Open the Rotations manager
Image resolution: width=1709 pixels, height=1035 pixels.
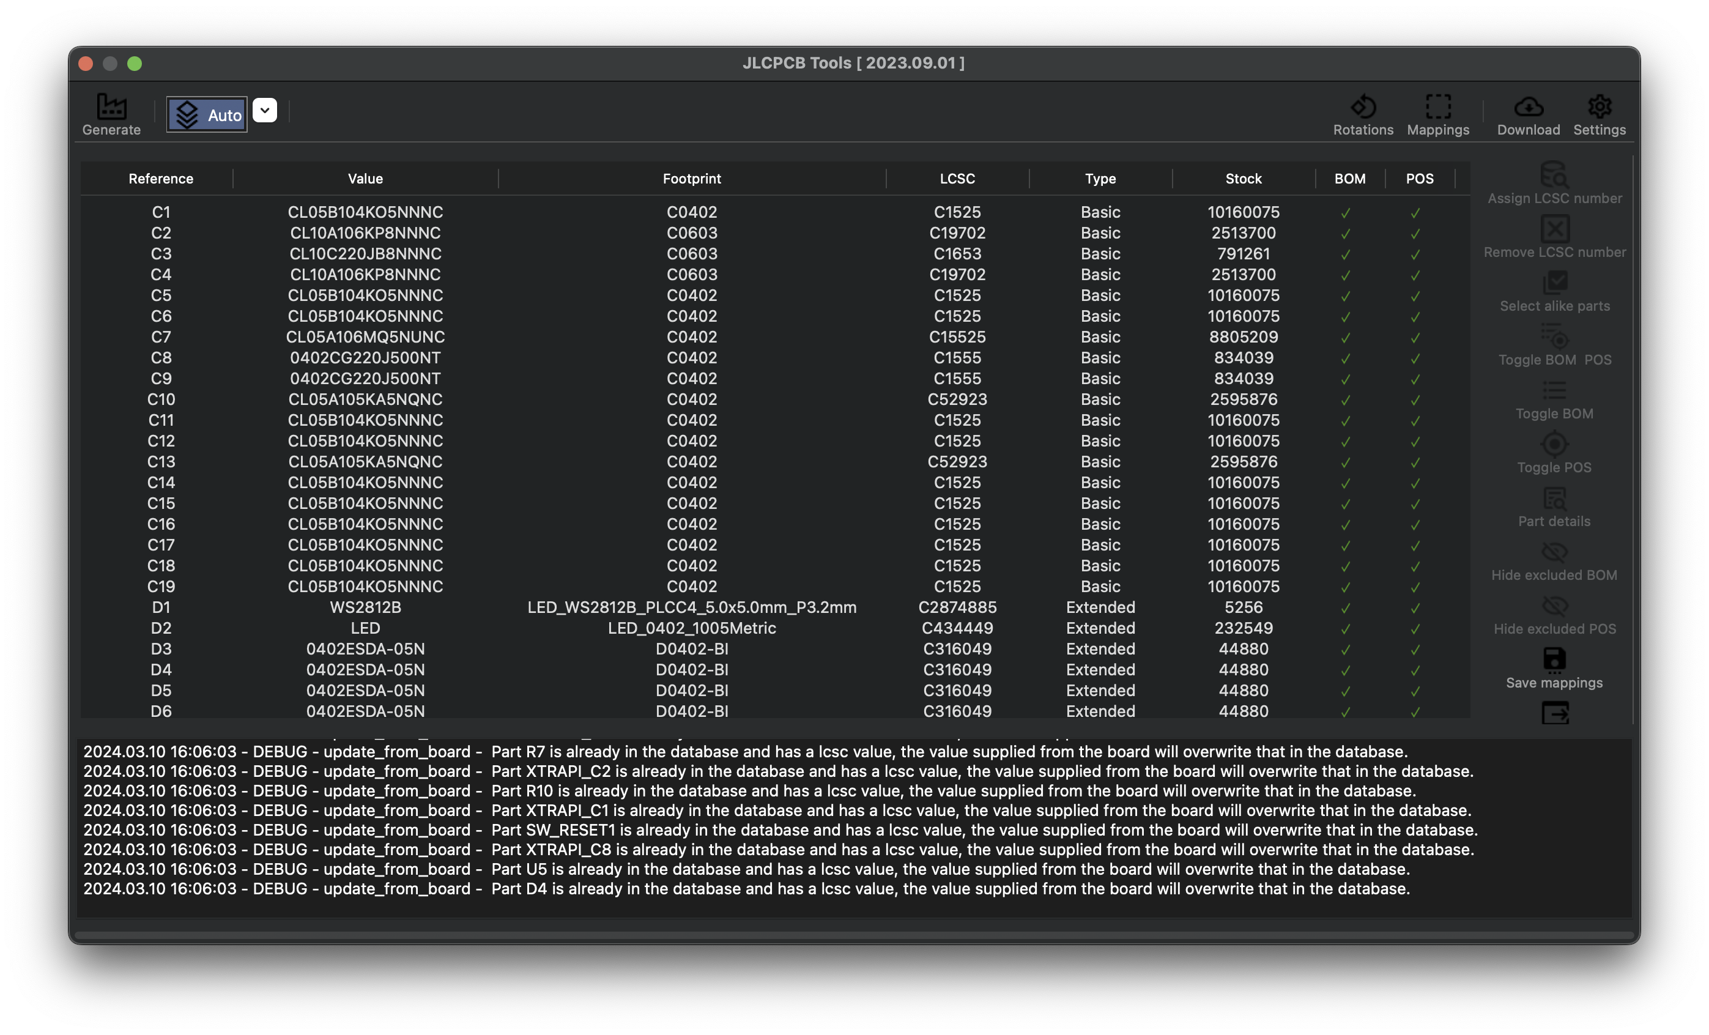point(1363,115)
